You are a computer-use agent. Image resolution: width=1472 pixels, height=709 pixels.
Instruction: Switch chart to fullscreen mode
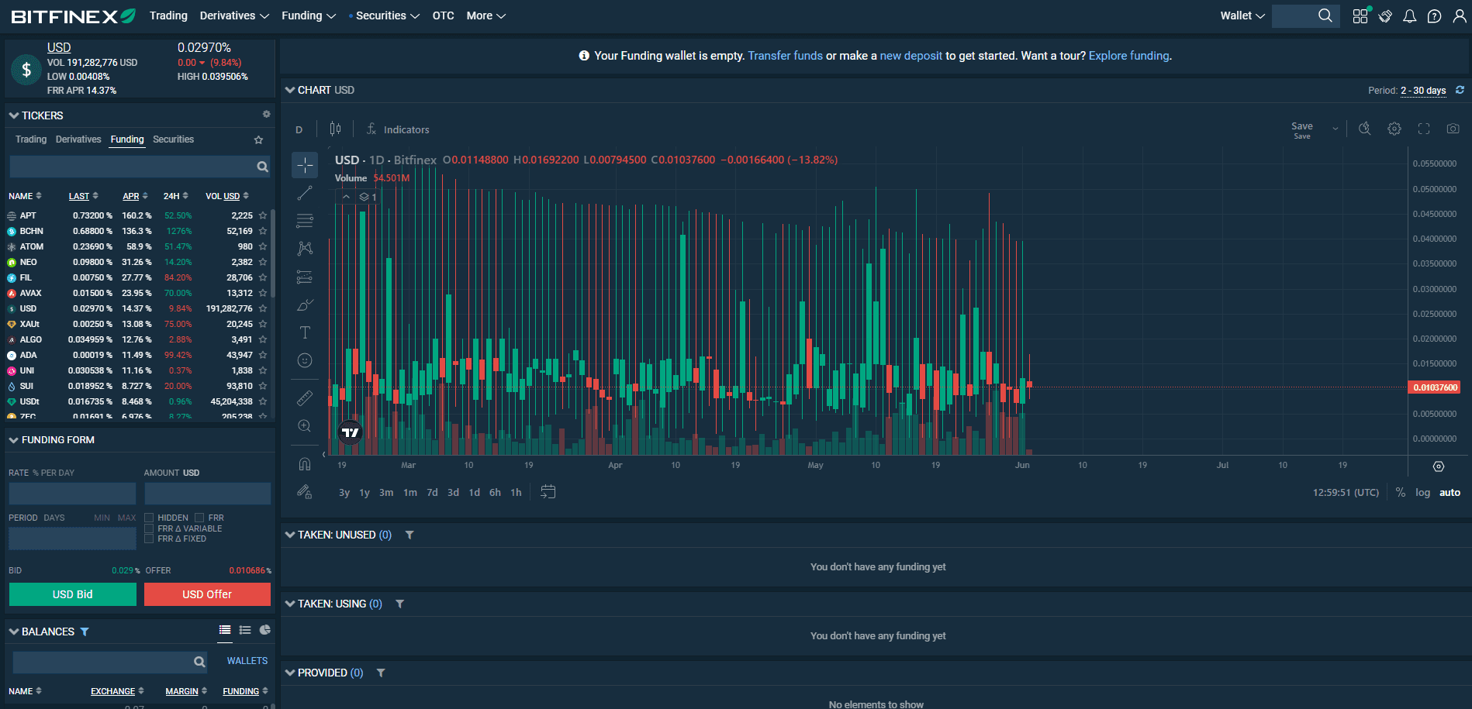coord(1424,129)
